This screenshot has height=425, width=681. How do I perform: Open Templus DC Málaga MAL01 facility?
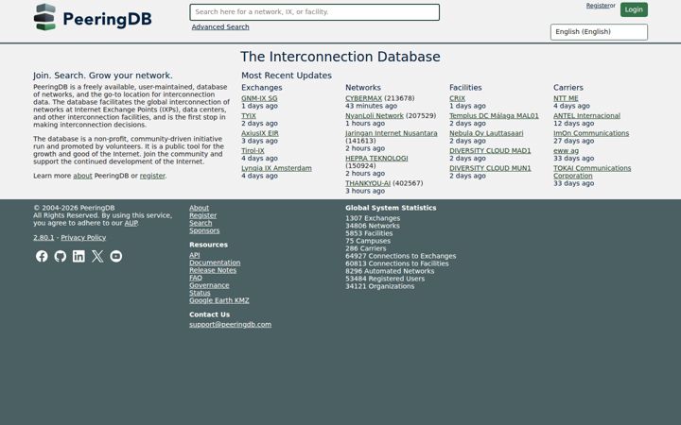(x=494, y=116)
